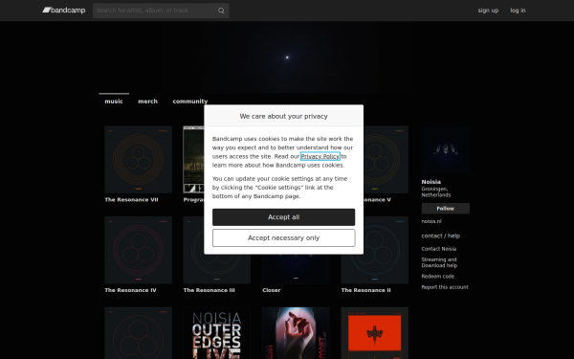Click the search magnifier icon

pyautogui.click(x=221, y=11)
